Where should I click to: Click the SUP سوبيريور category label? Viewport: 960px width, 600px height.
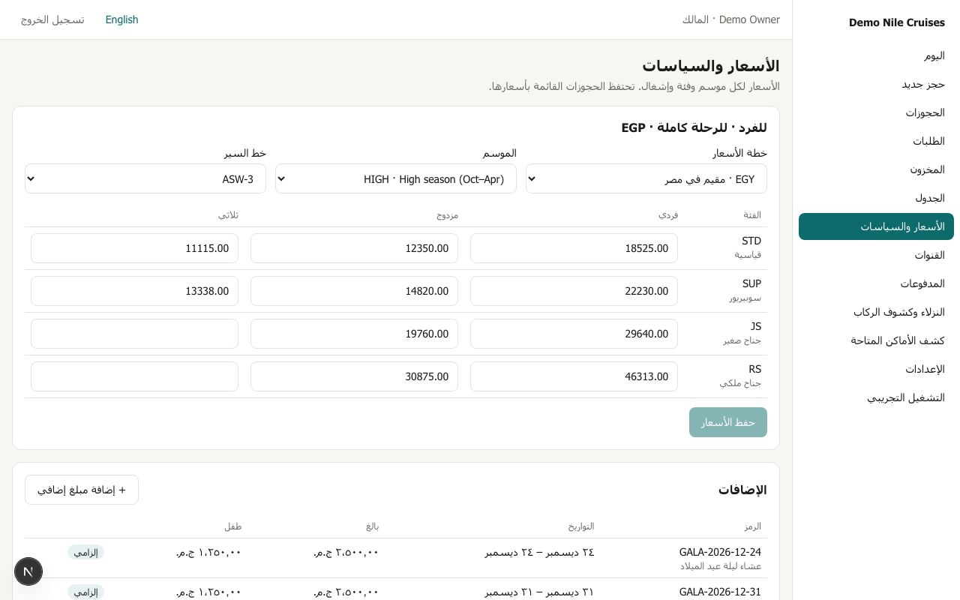coord(745,290)
